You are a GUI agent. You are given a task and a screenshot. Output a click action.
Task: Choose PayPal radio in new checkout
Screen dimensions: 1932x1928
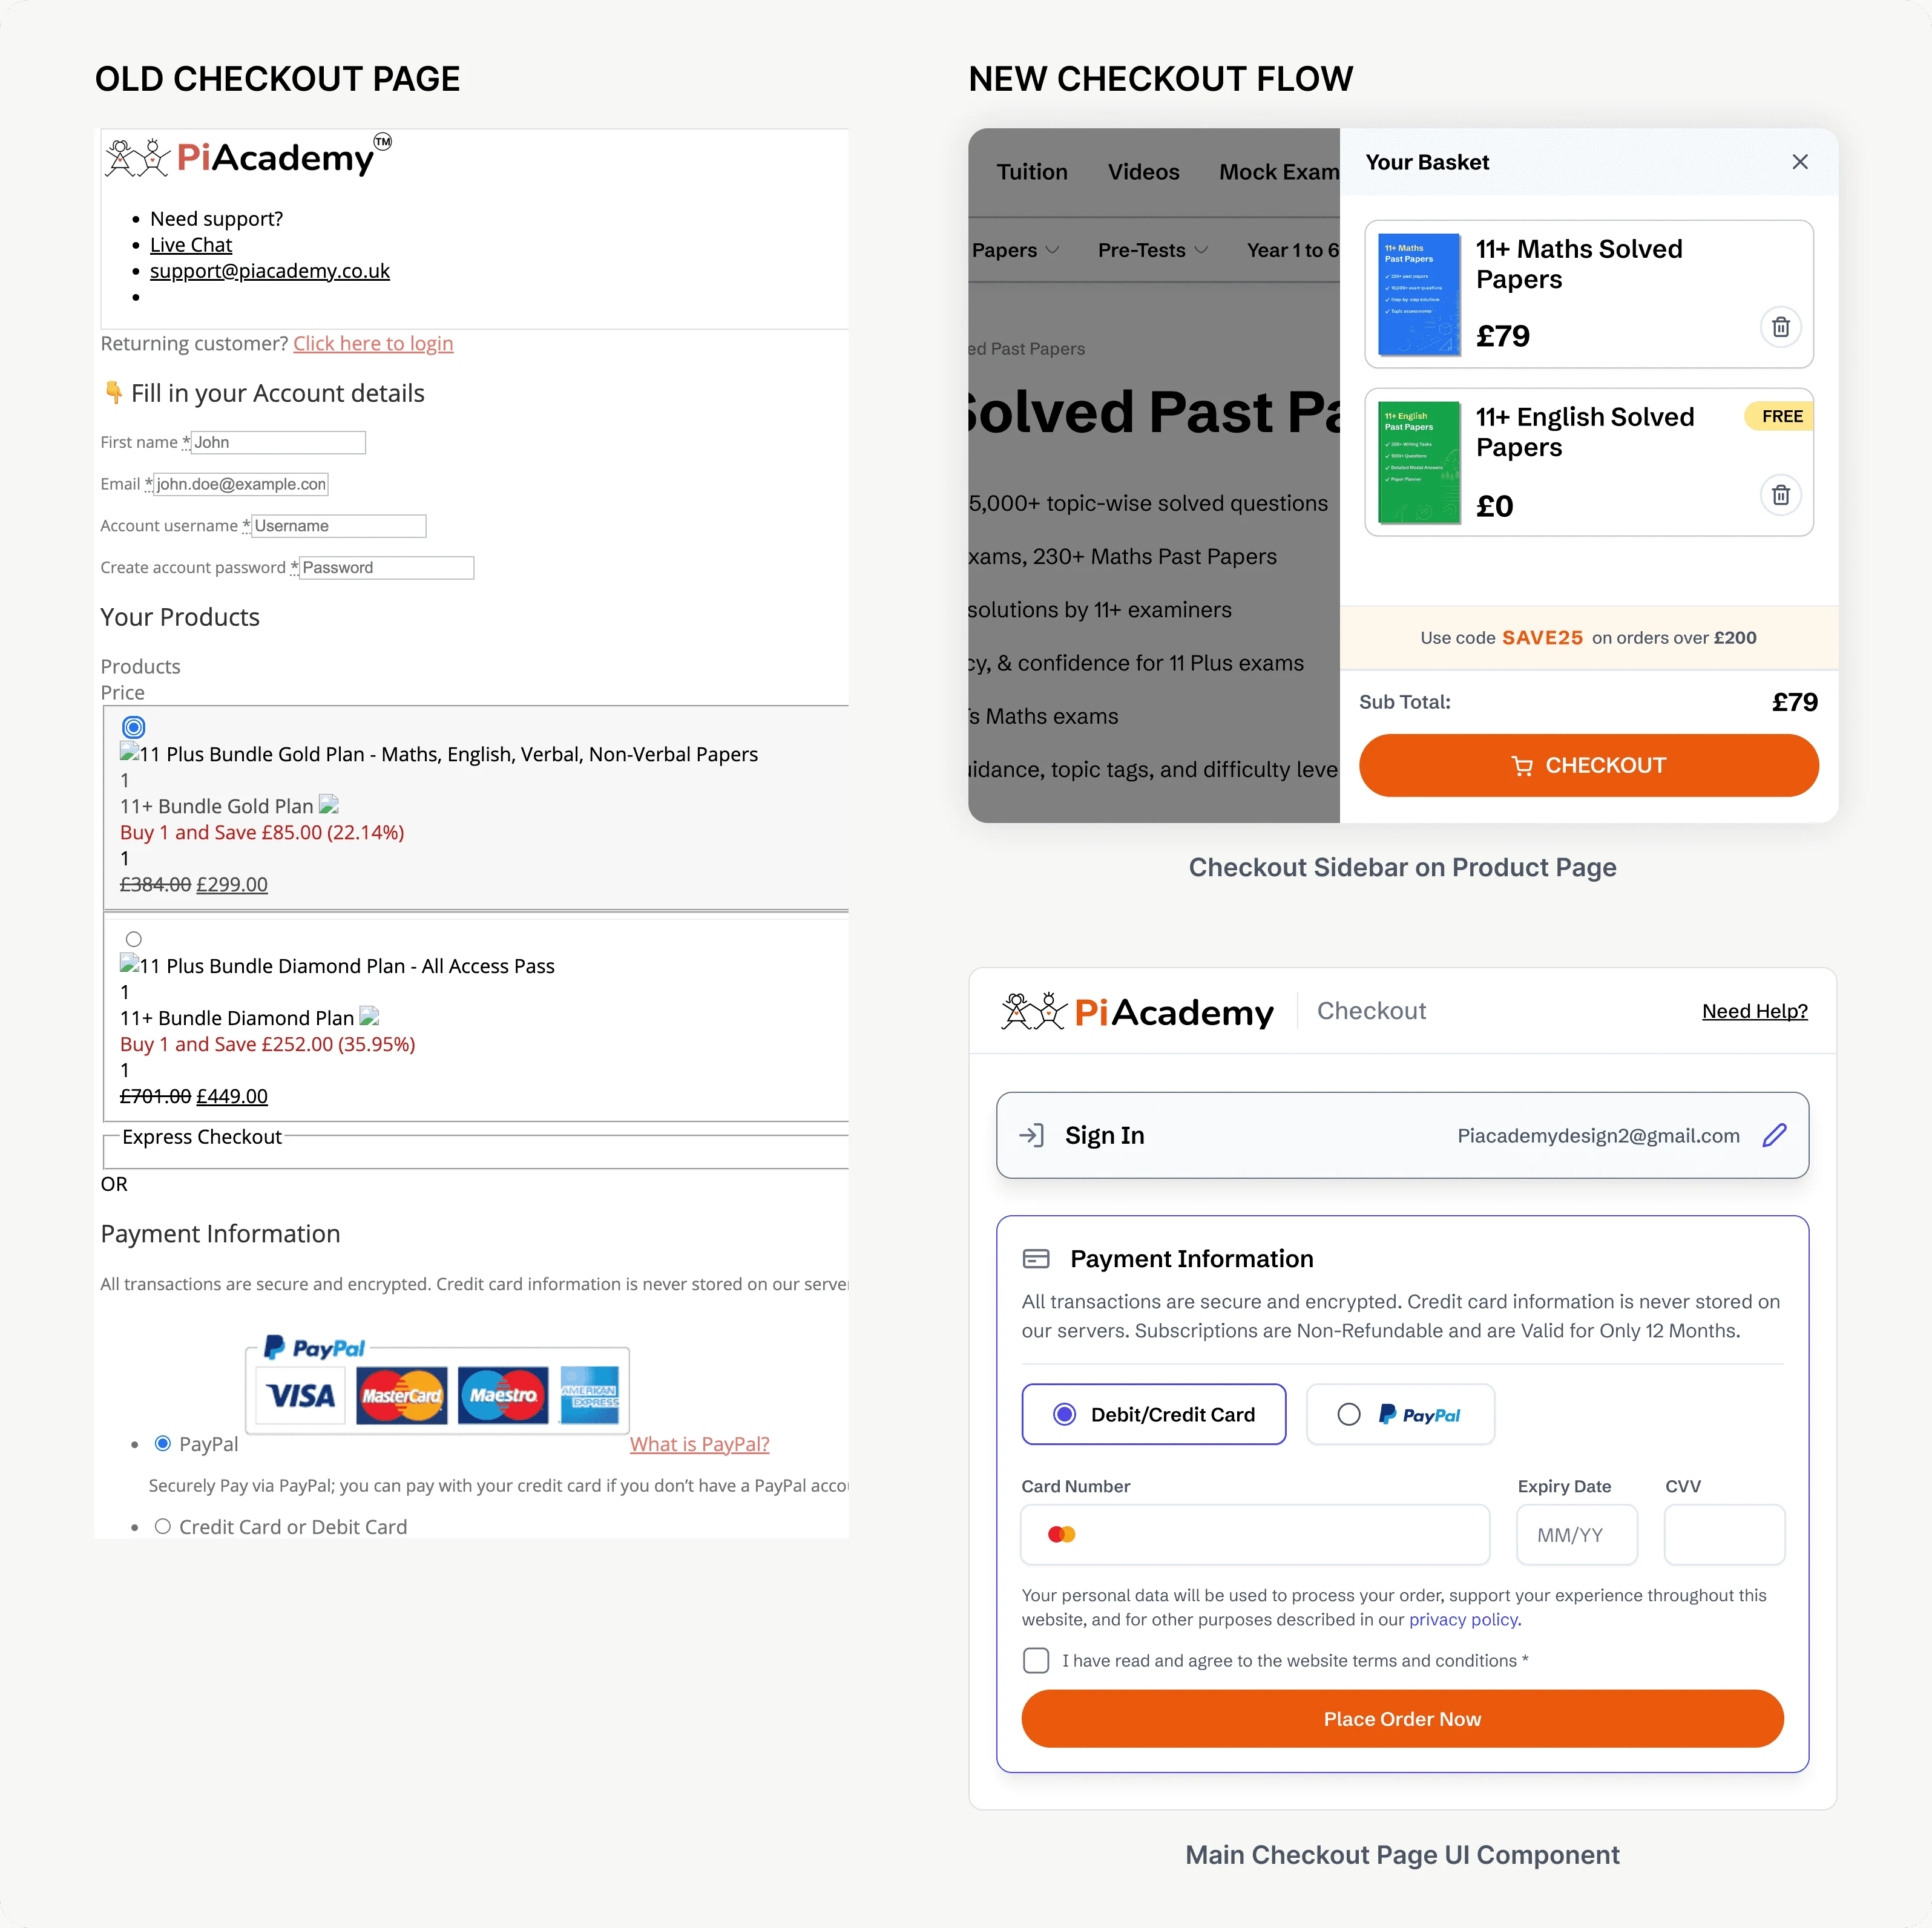tap(1348, 1414)
